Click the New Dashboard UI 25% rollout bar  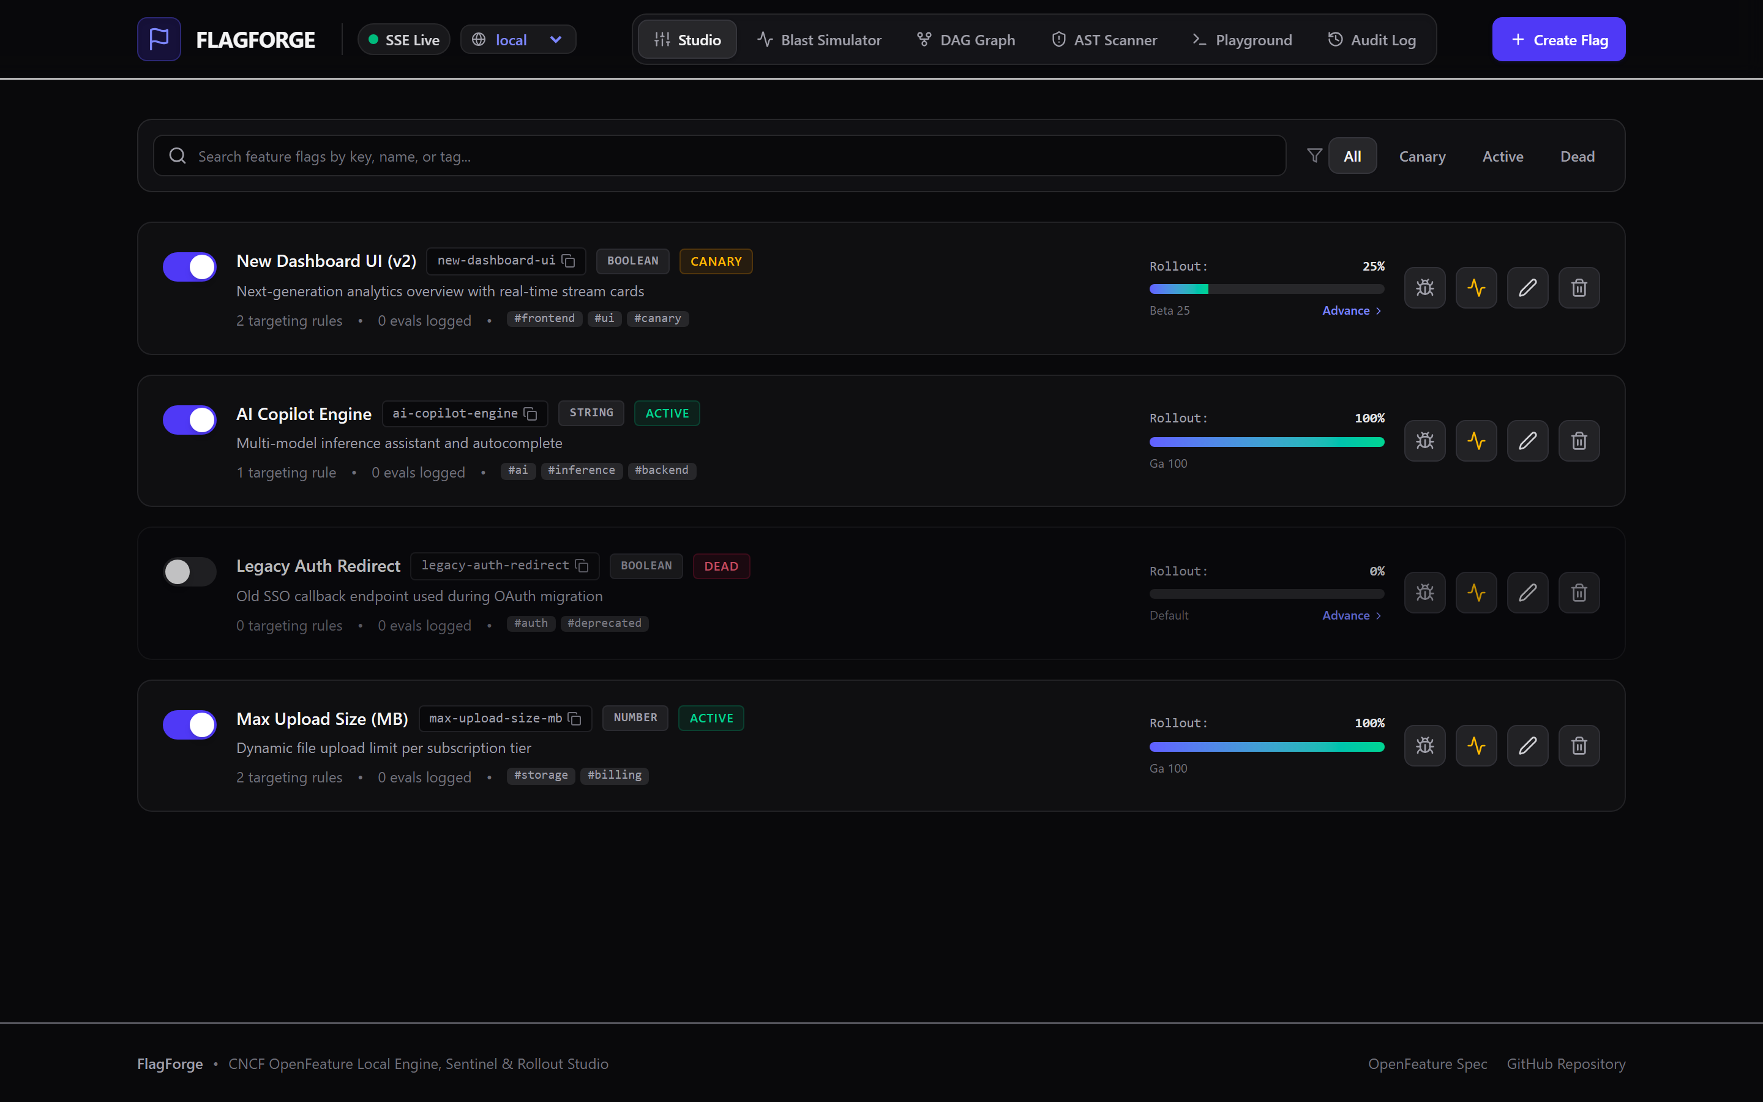1266,290
